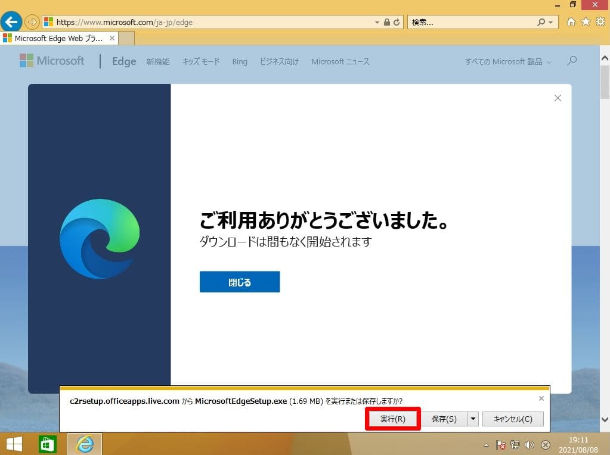This screenshot has width=610, height=455.
Task: Click the ダウンロードは間もなく開始されます text
Action: (286, 242)
